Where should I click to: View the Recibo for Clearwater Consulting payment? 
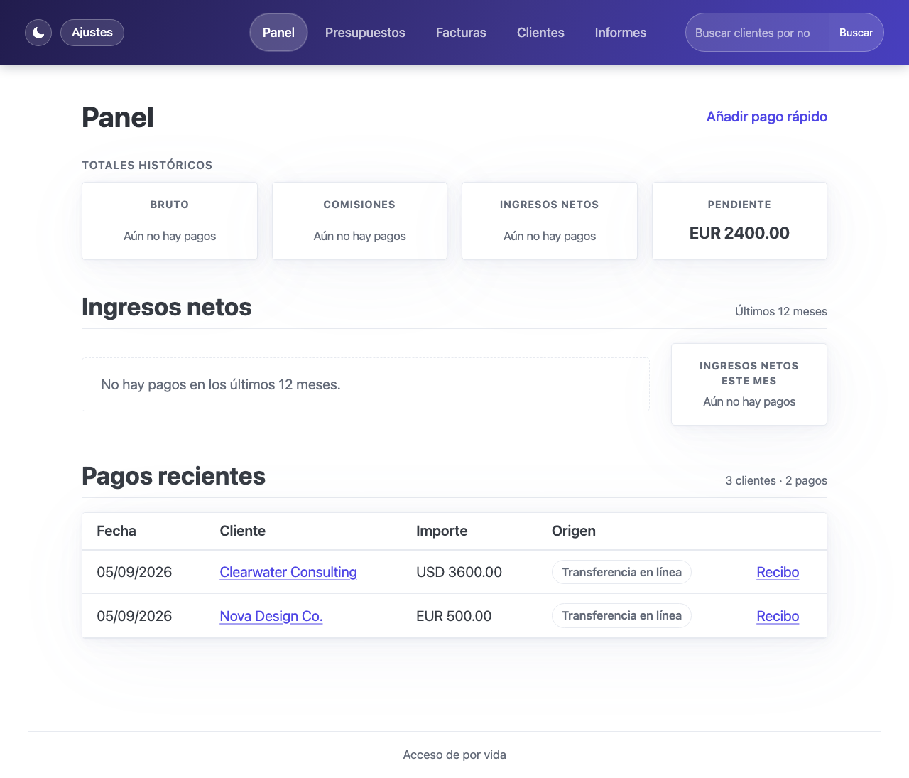click(778, 572)
